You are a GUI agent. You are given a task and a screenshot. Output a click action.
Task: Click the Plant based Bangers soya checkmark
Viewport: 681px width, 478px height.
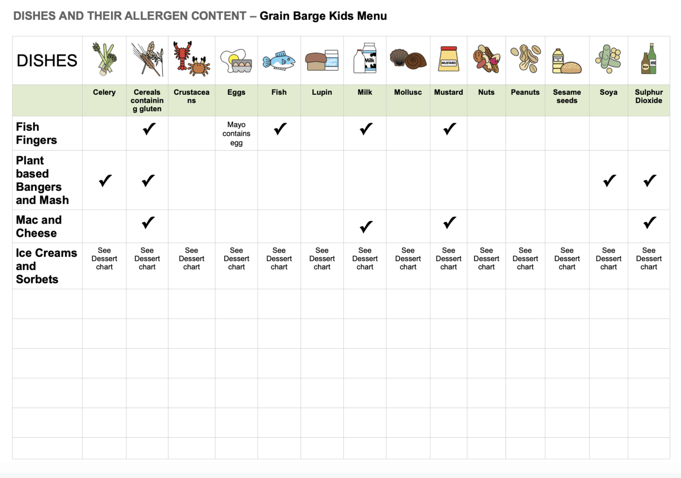[x=609, y=180]
